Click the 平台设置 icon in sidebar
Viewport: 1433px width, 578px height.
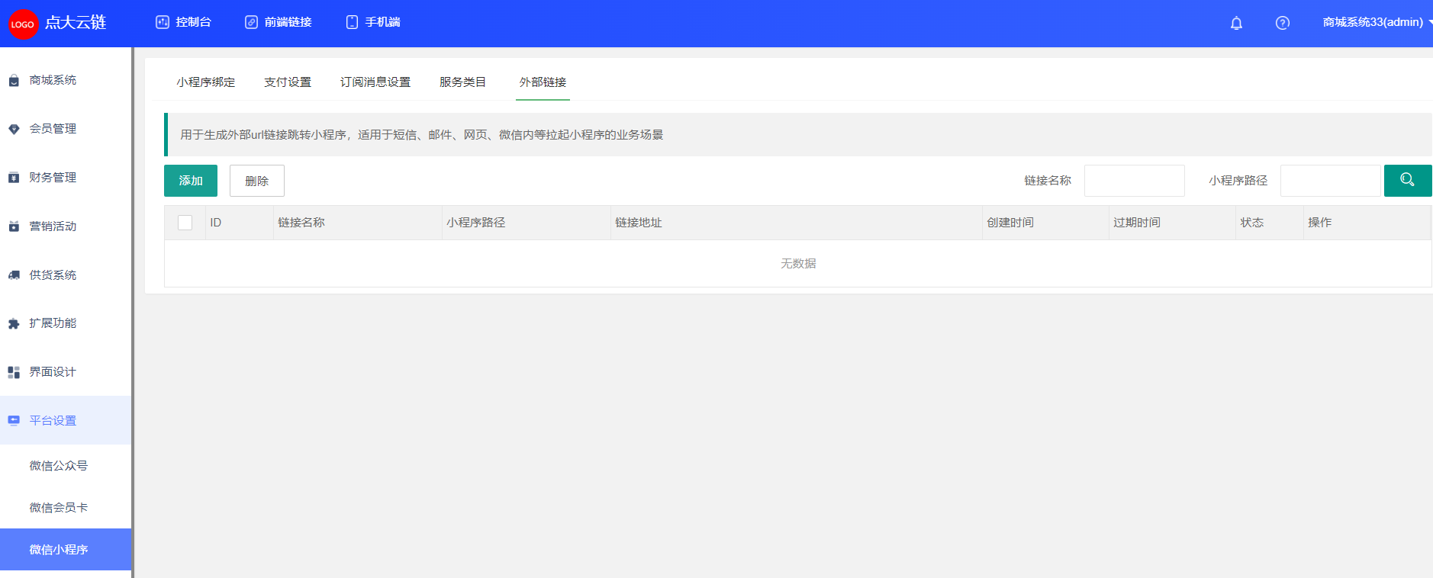pos(14,420)
